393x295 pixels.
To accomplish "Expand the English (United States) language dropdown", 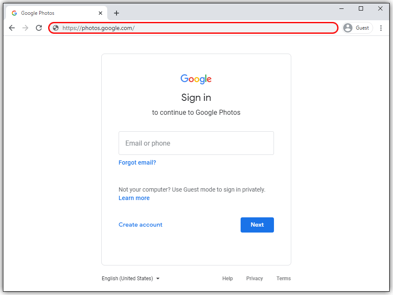I will point(131,279).
